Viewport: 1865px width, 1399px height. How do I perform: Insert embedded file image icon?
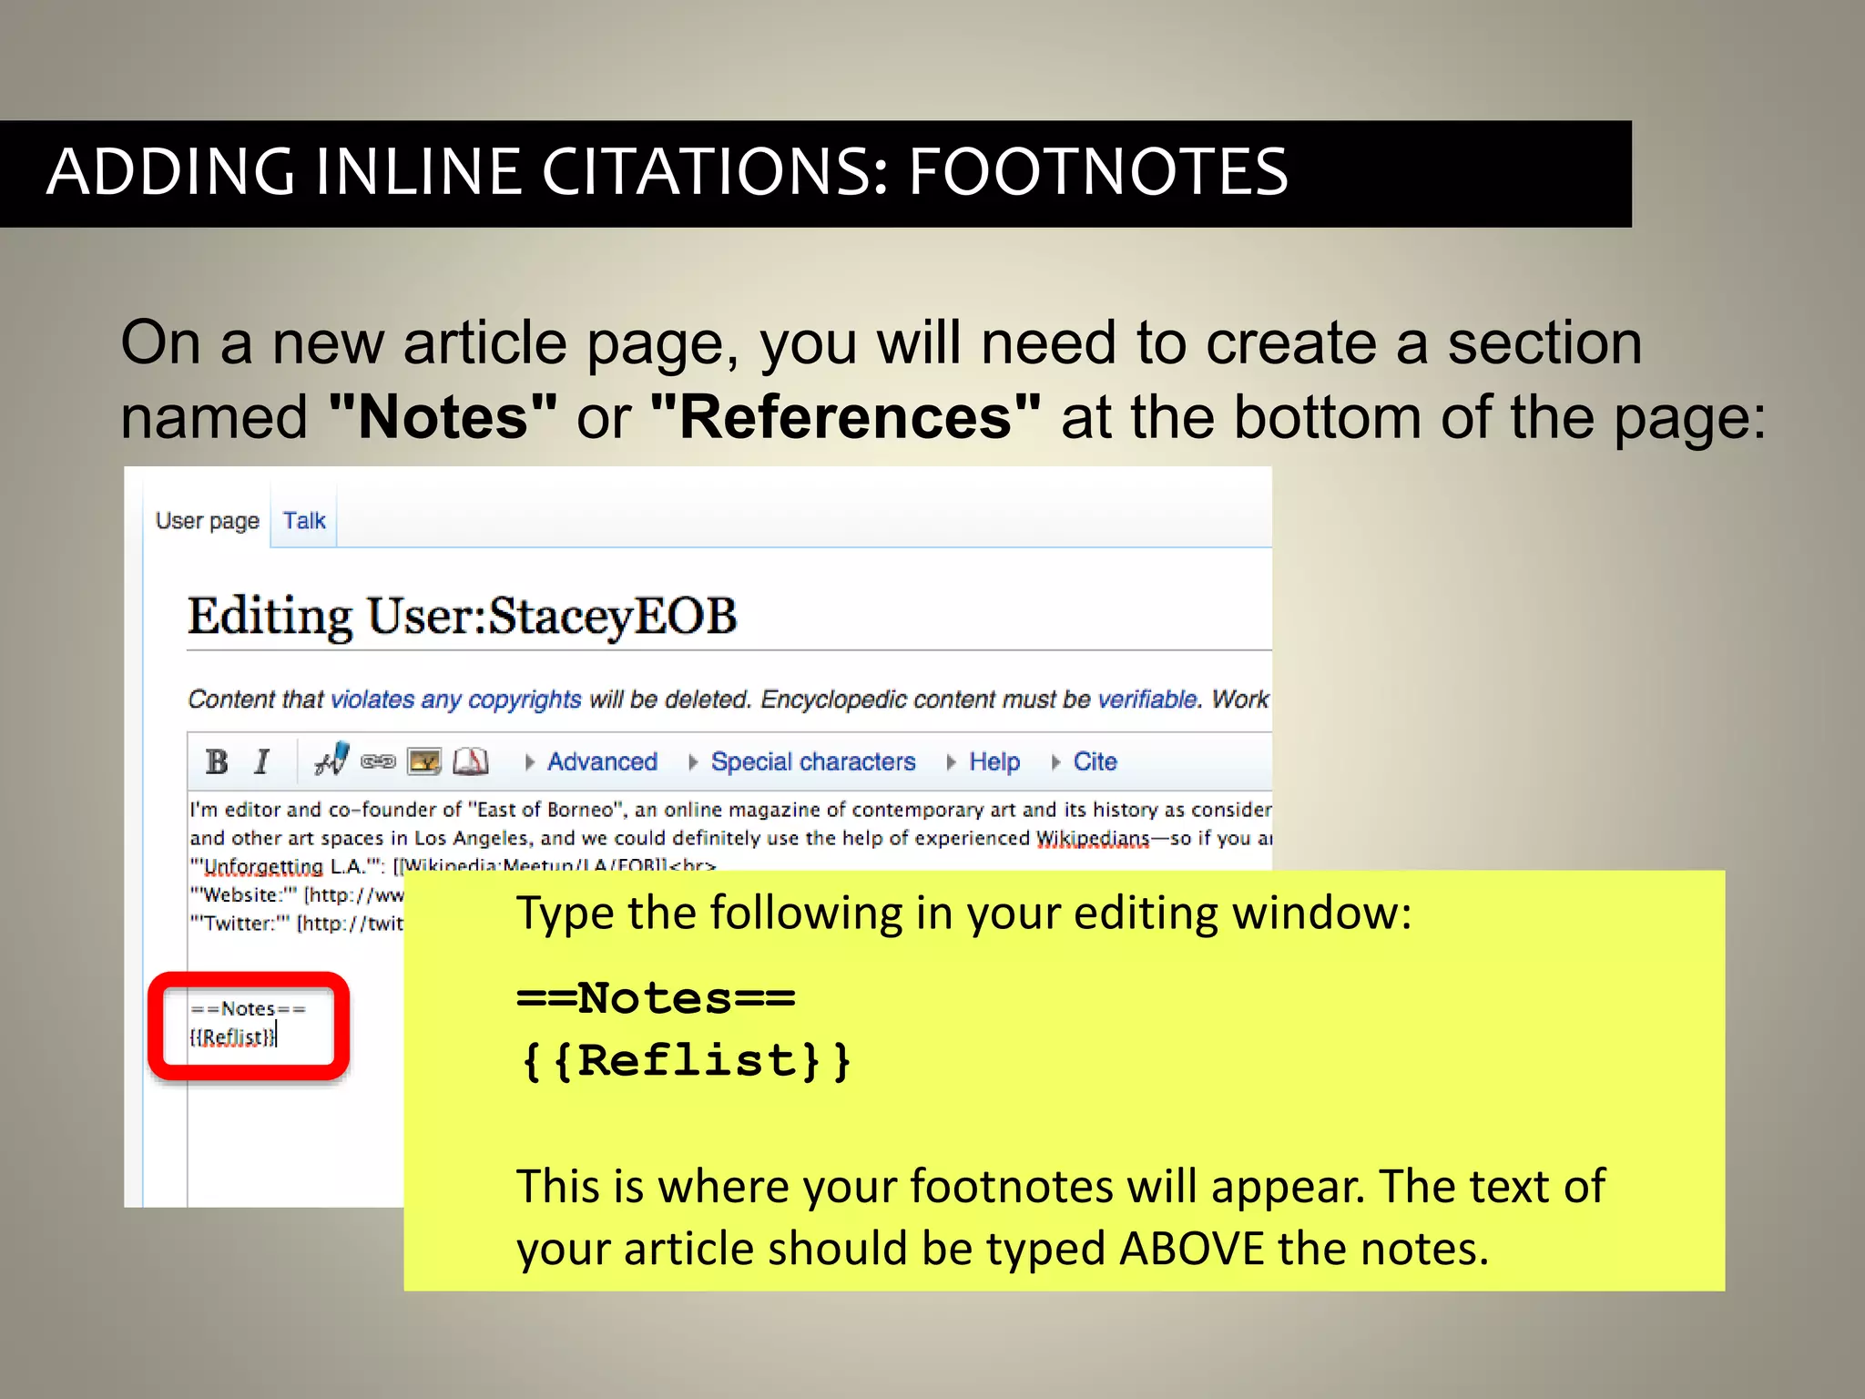click(424, 761)
